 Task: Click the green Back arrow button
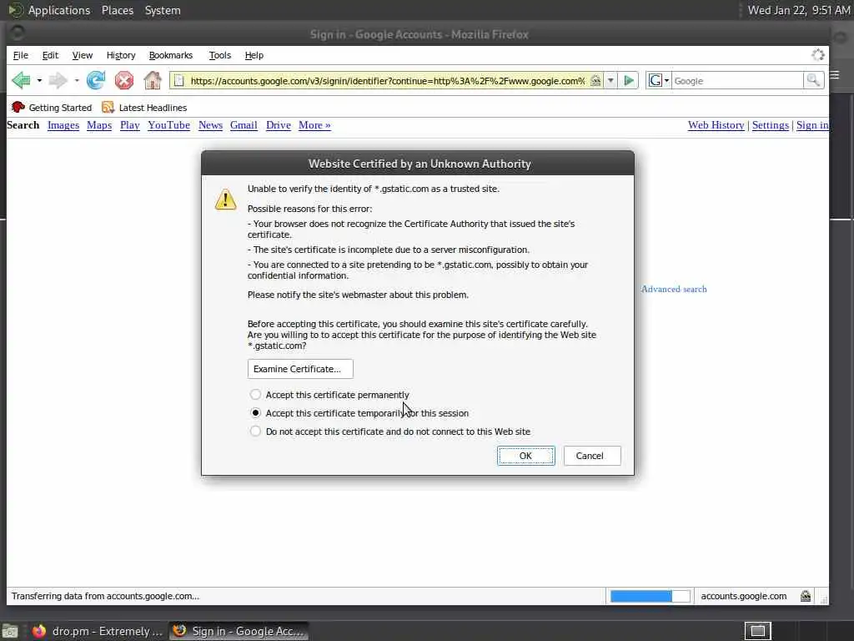21,81
